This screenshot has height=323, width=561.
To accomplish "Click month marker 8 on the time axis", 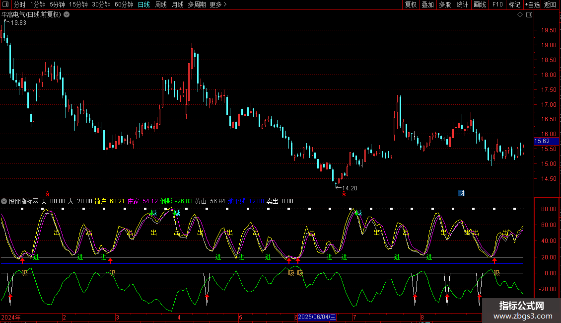I will [x=422, y=317].
